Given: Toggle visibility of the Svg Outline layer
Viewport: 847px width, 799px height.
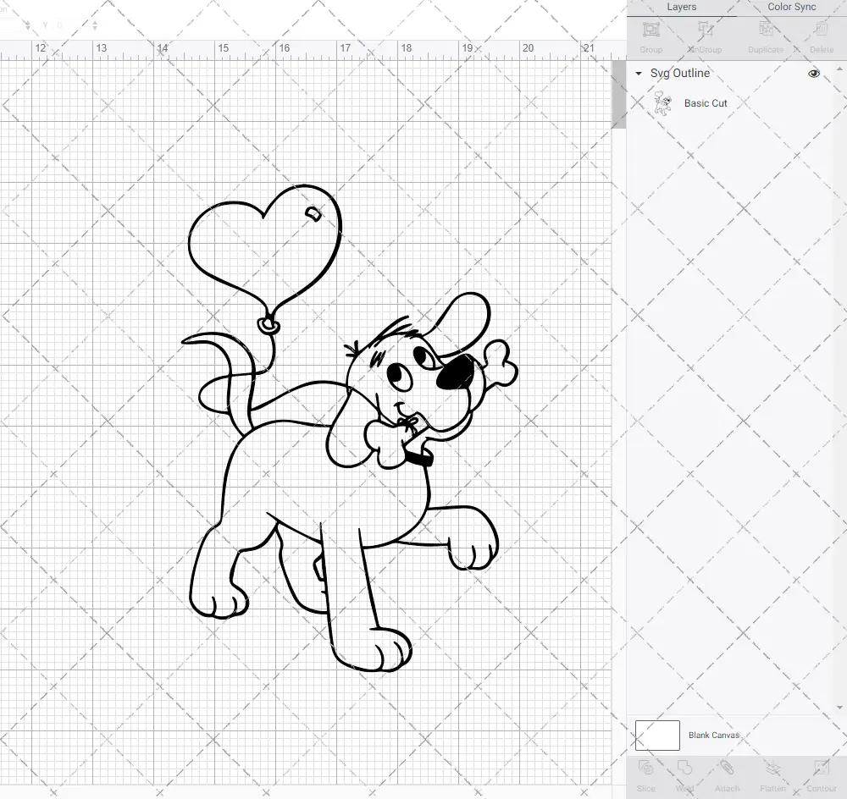Looking at the screenshot, I should [x=814, y=74].
